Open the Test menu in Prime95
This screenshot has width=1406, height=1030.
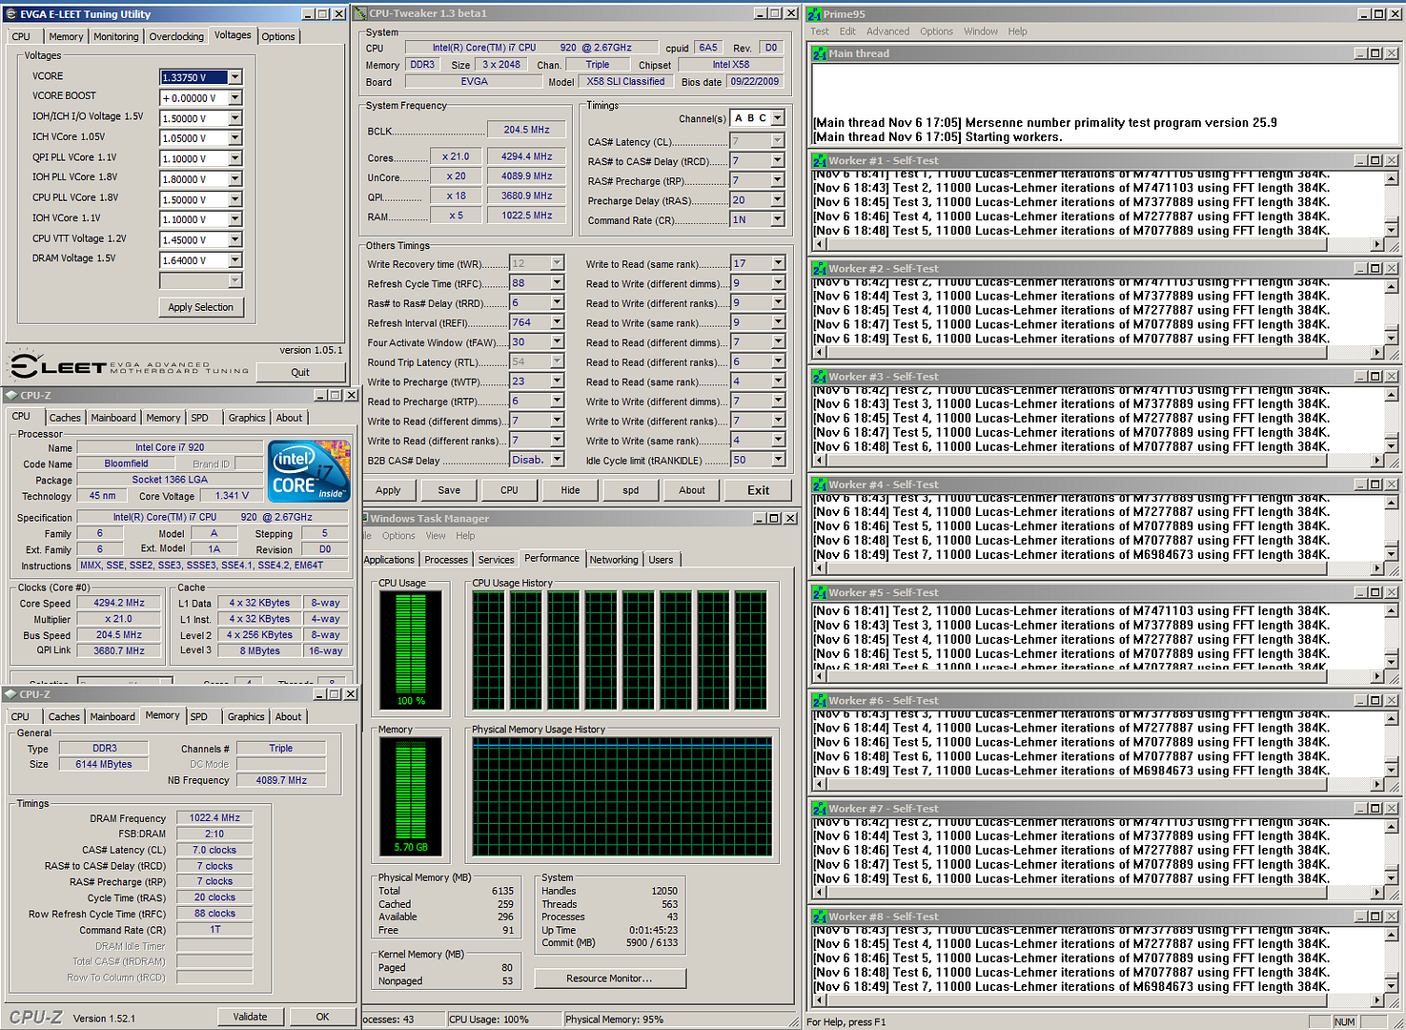click(x=820, y=31)
